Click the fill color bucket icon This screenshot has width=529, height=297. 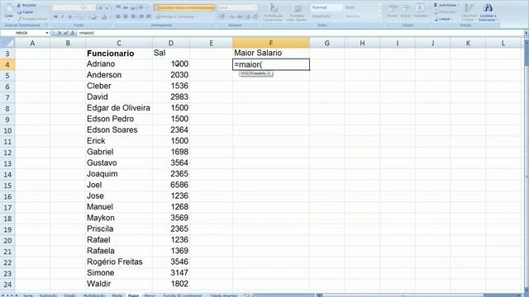coord(93,16)
